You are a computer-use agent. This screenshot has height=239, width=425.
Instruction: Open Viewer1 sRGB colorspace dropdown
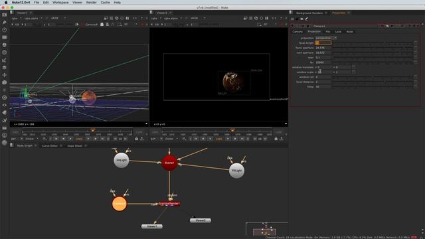tap(58, 18)
